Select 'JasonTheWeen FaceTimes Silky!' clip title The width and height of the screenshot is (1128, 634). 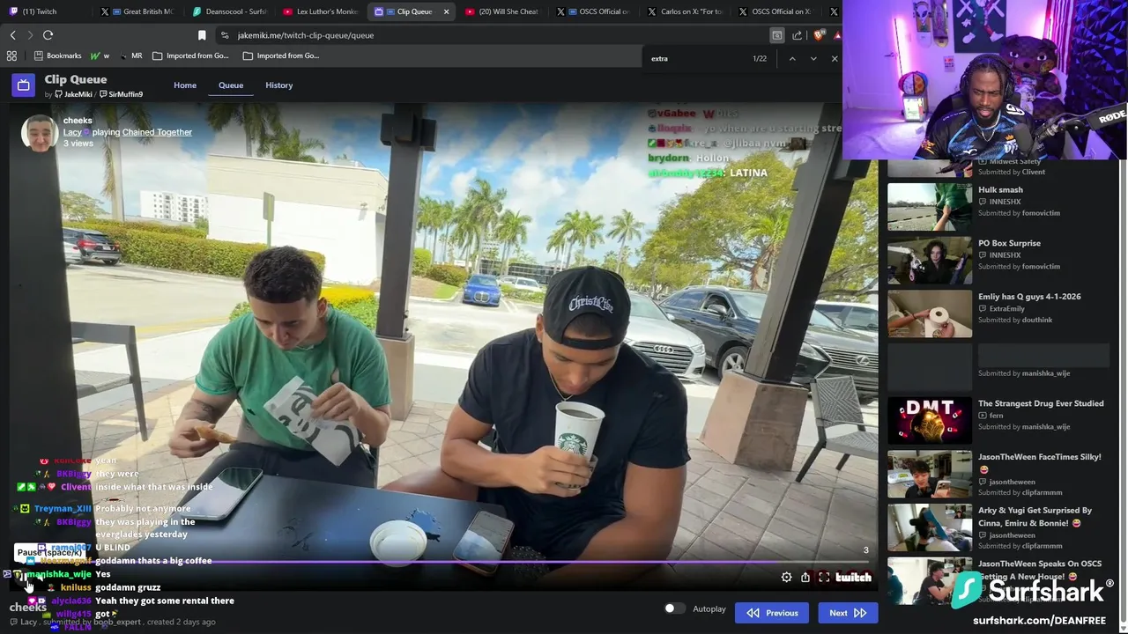pyautogui.click(x=1040, y=462)
